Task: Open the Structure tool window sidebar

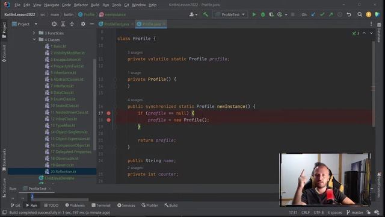Action: (x=4, y=187)
